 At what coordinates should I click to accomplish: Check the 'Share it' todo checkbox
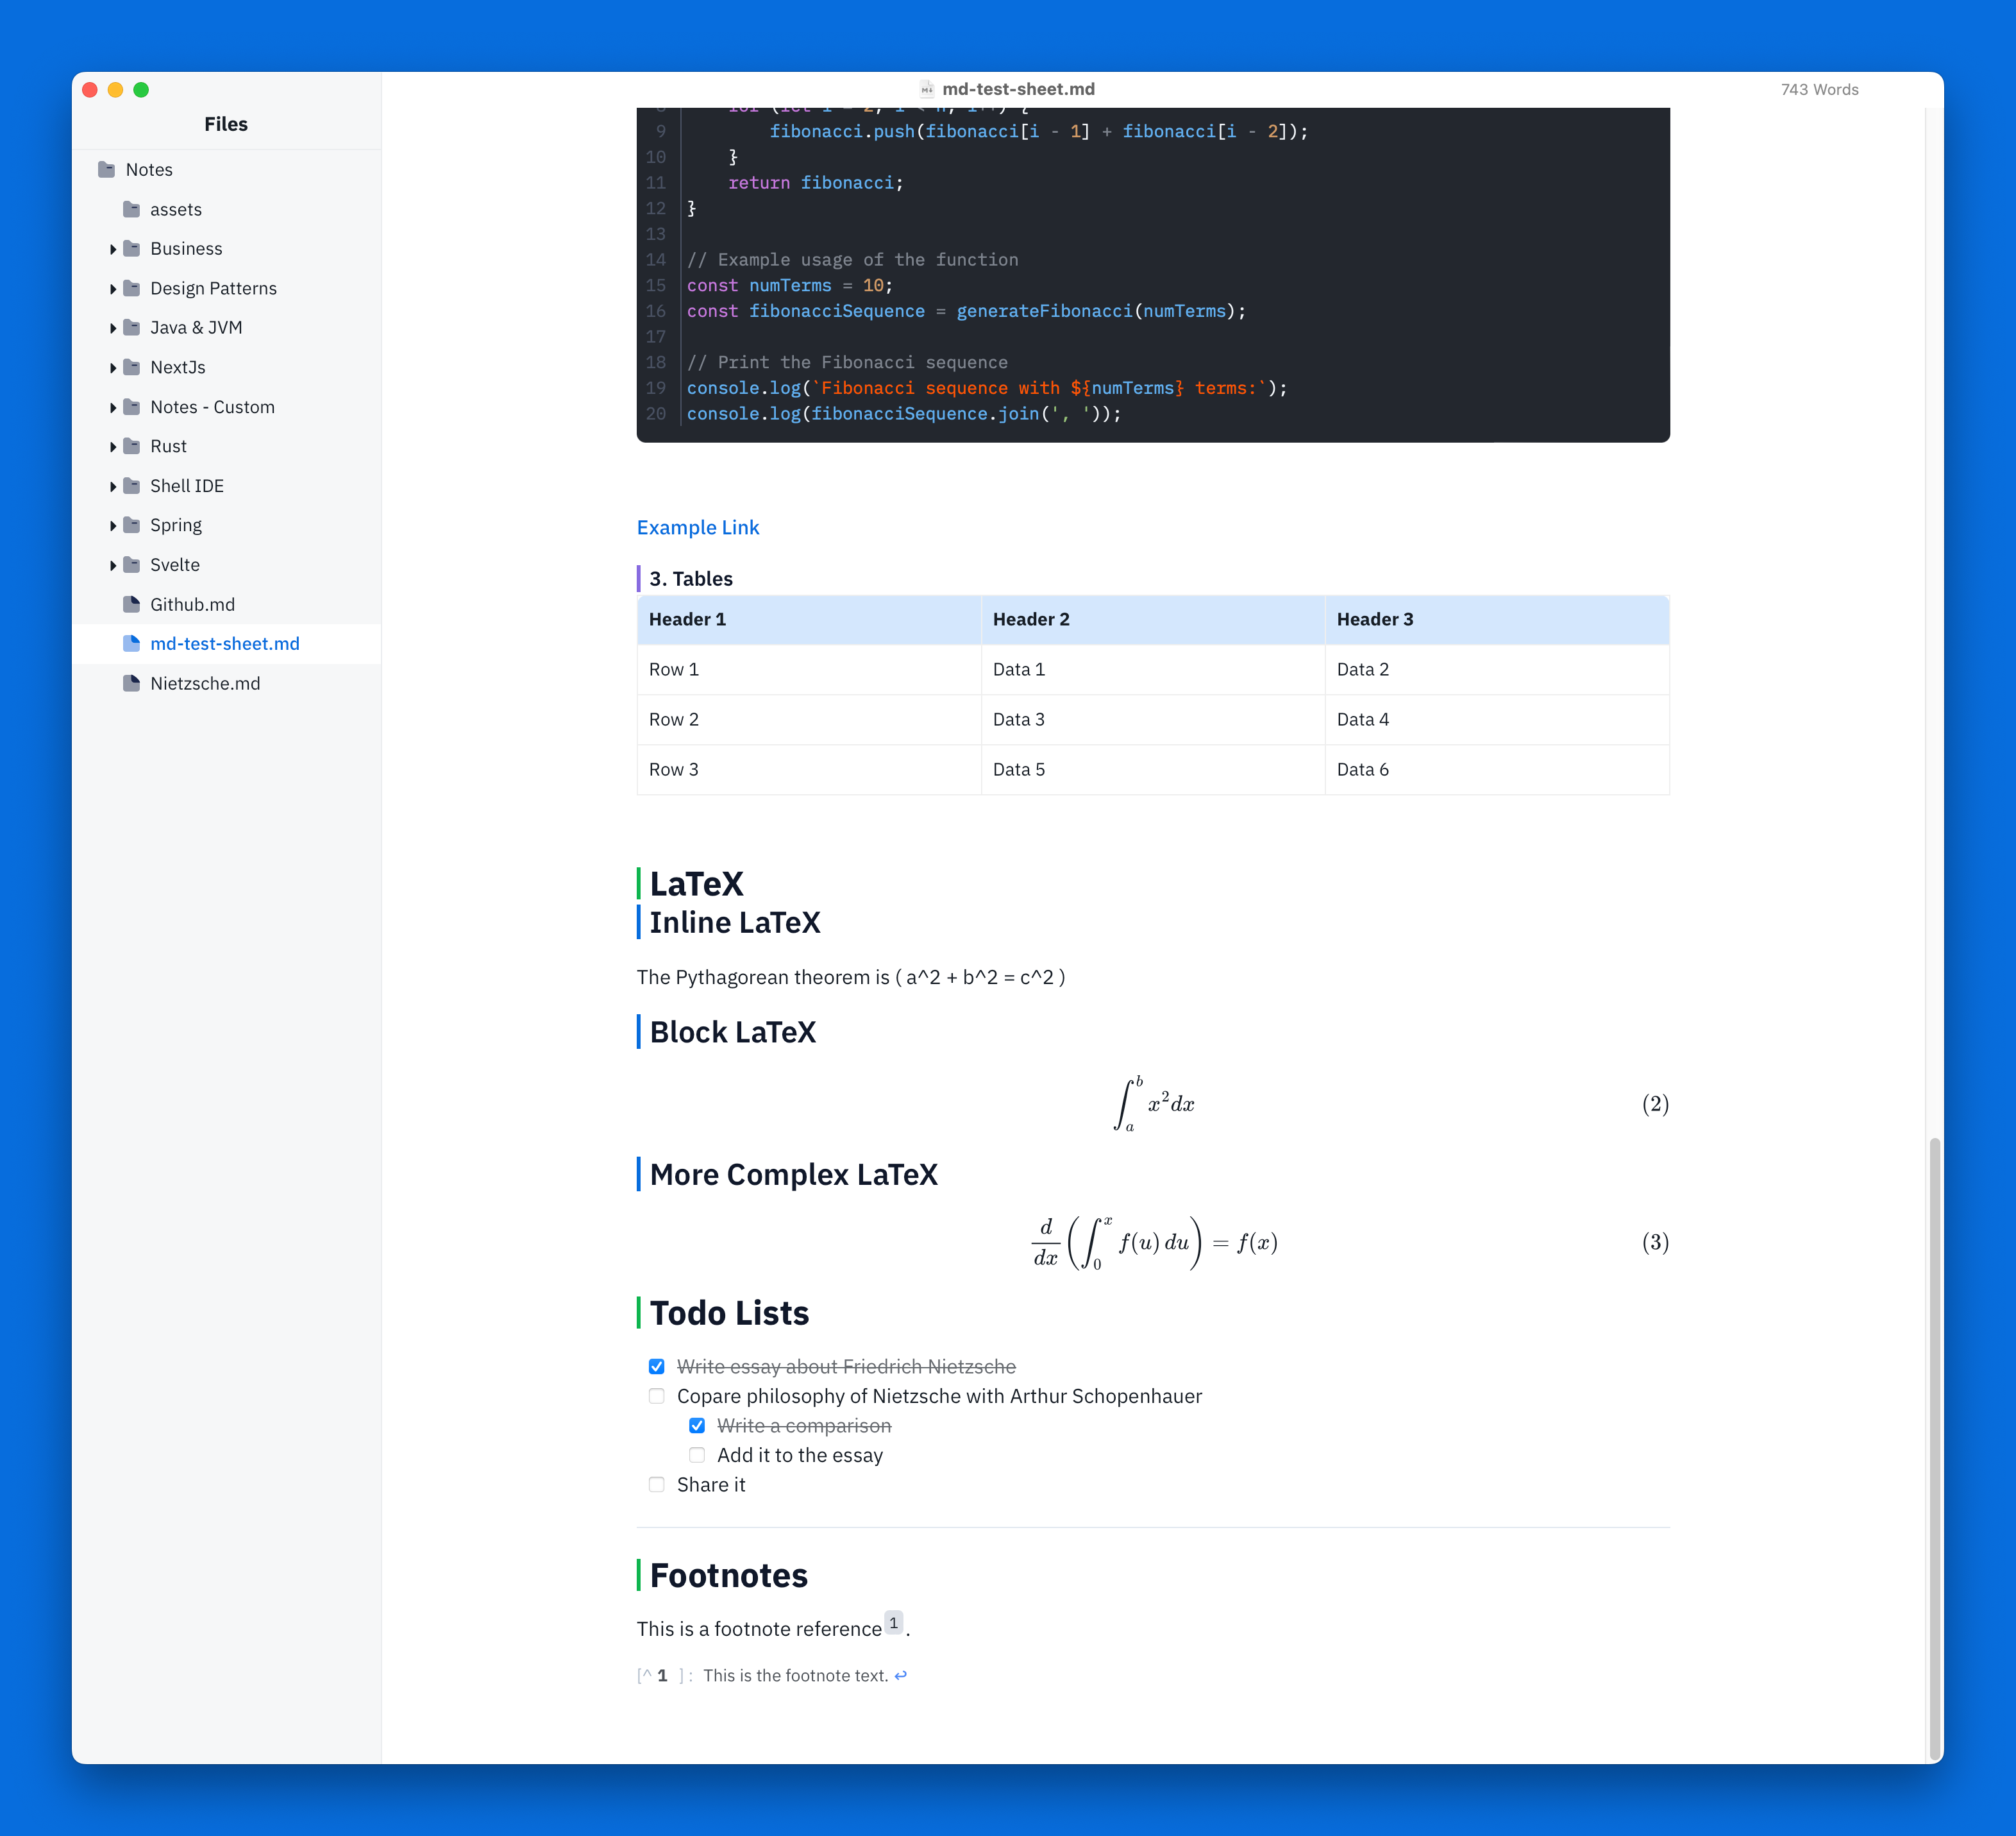tap(656, 1484)
